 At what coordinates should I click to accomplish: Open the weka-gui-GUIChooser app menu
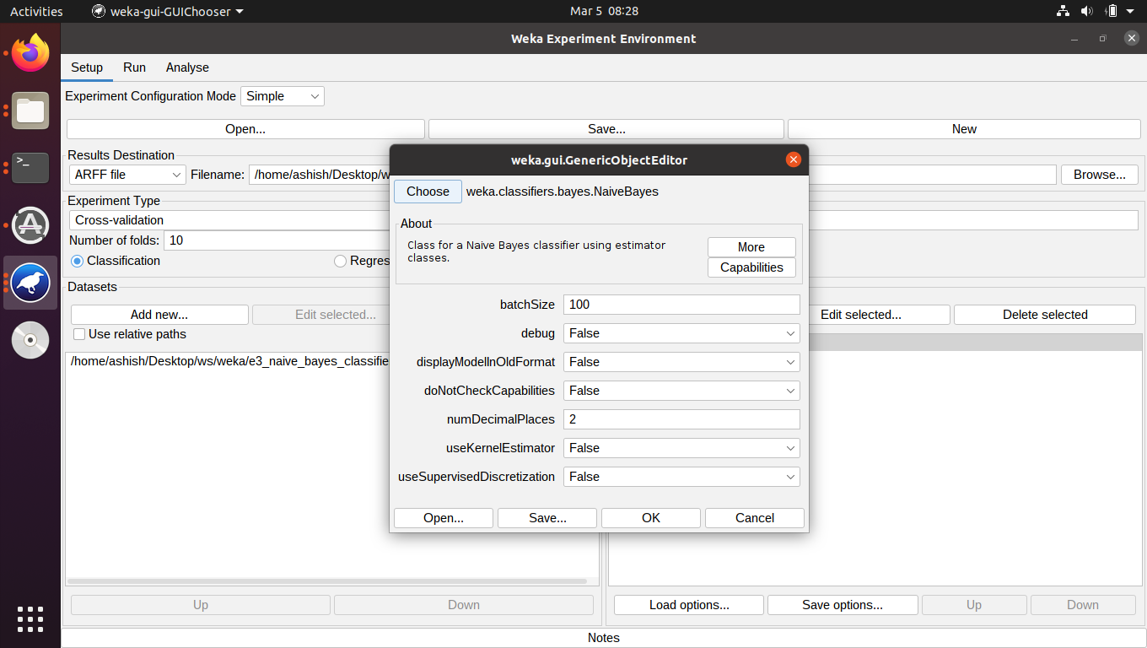click(167, 11)
